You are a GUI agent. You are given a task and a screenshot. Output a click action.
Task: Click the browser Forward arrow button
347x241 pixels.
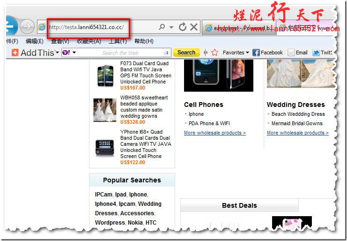coord(27,27)
